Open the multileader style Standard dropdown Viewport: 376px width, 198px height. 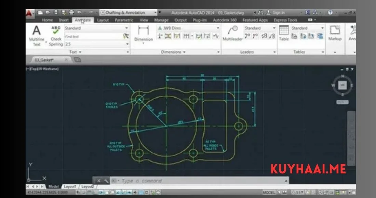tap(274, 28)
